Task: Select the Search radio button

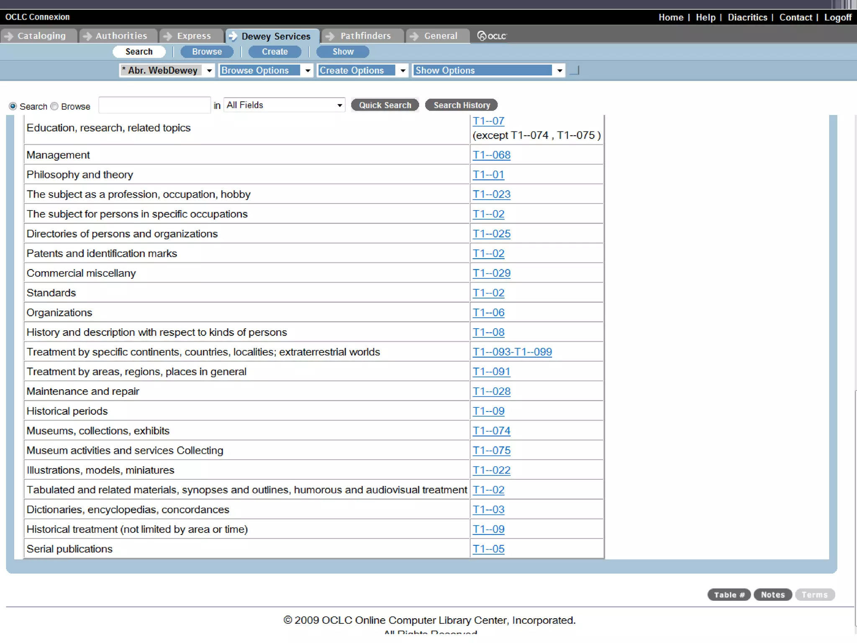Action: [13, 106]
